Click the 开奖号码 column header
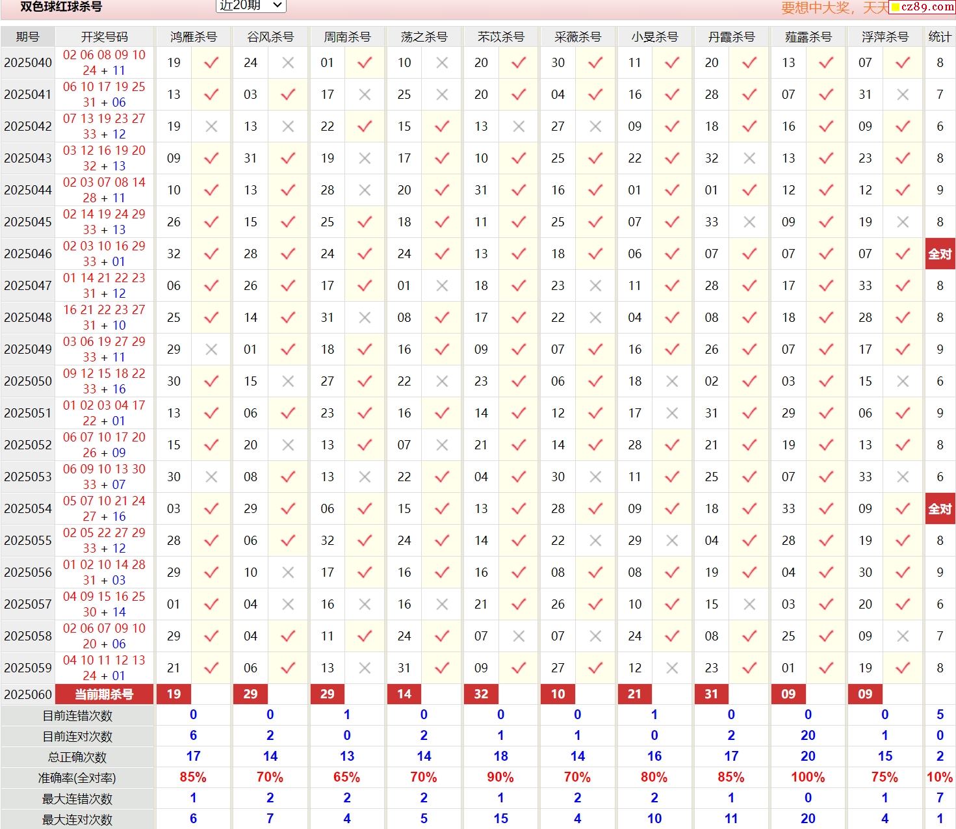The width and height of the screenshot is (956, 829). coord(104,37)
